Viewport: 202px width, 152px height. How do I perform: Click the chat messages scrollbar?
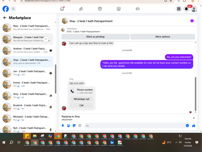pyautogui.click(x=196, y=94)
